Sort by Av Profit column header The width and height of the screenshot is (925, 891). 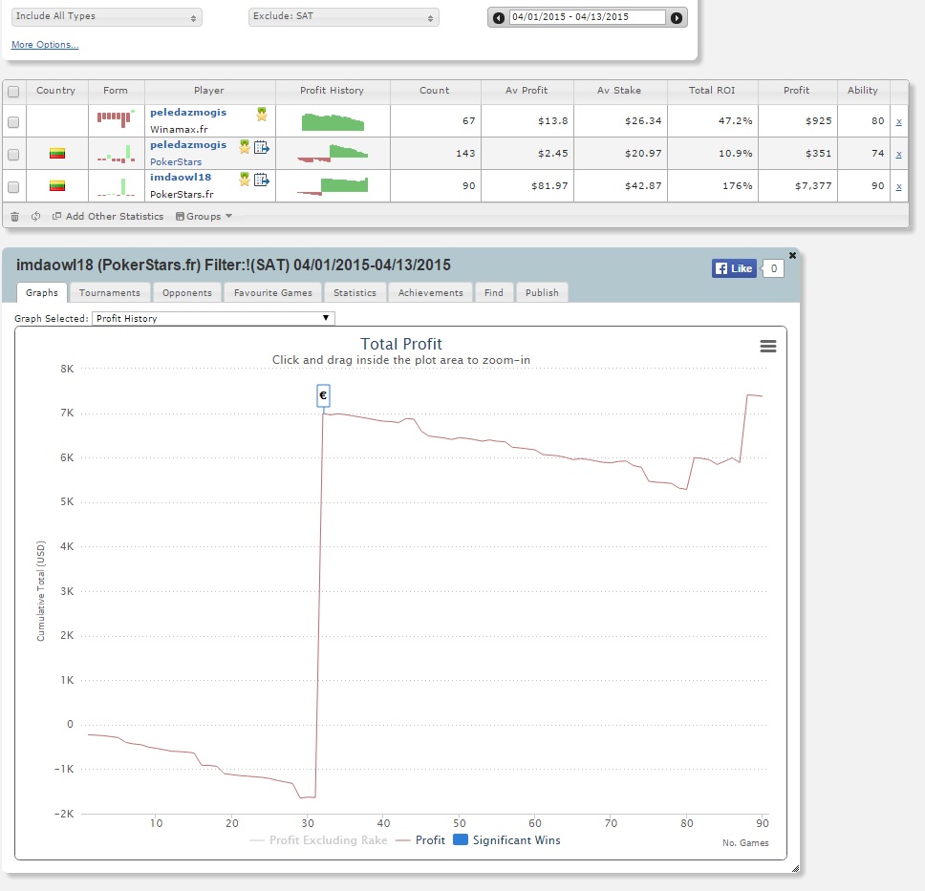(x=527, y=91)
